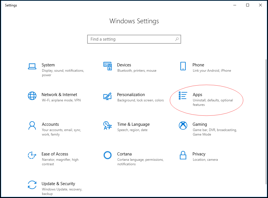Open the Devices settings title

(124, 65)
